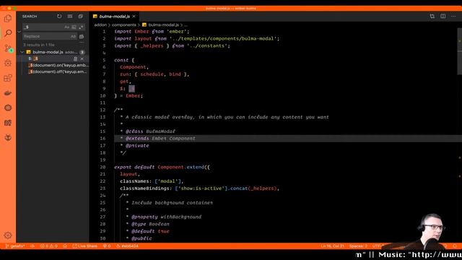Open the document.off keyup match
This screenshot has height=260, width=462.
pyautogui.click(x=58, y=71)
